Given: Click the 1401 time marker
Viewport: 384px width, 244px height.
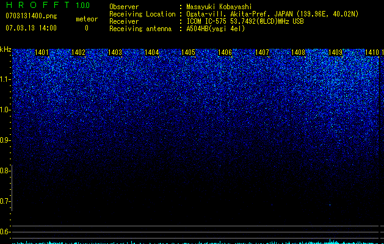Looking at the screenshot, I should click(42, 52).
